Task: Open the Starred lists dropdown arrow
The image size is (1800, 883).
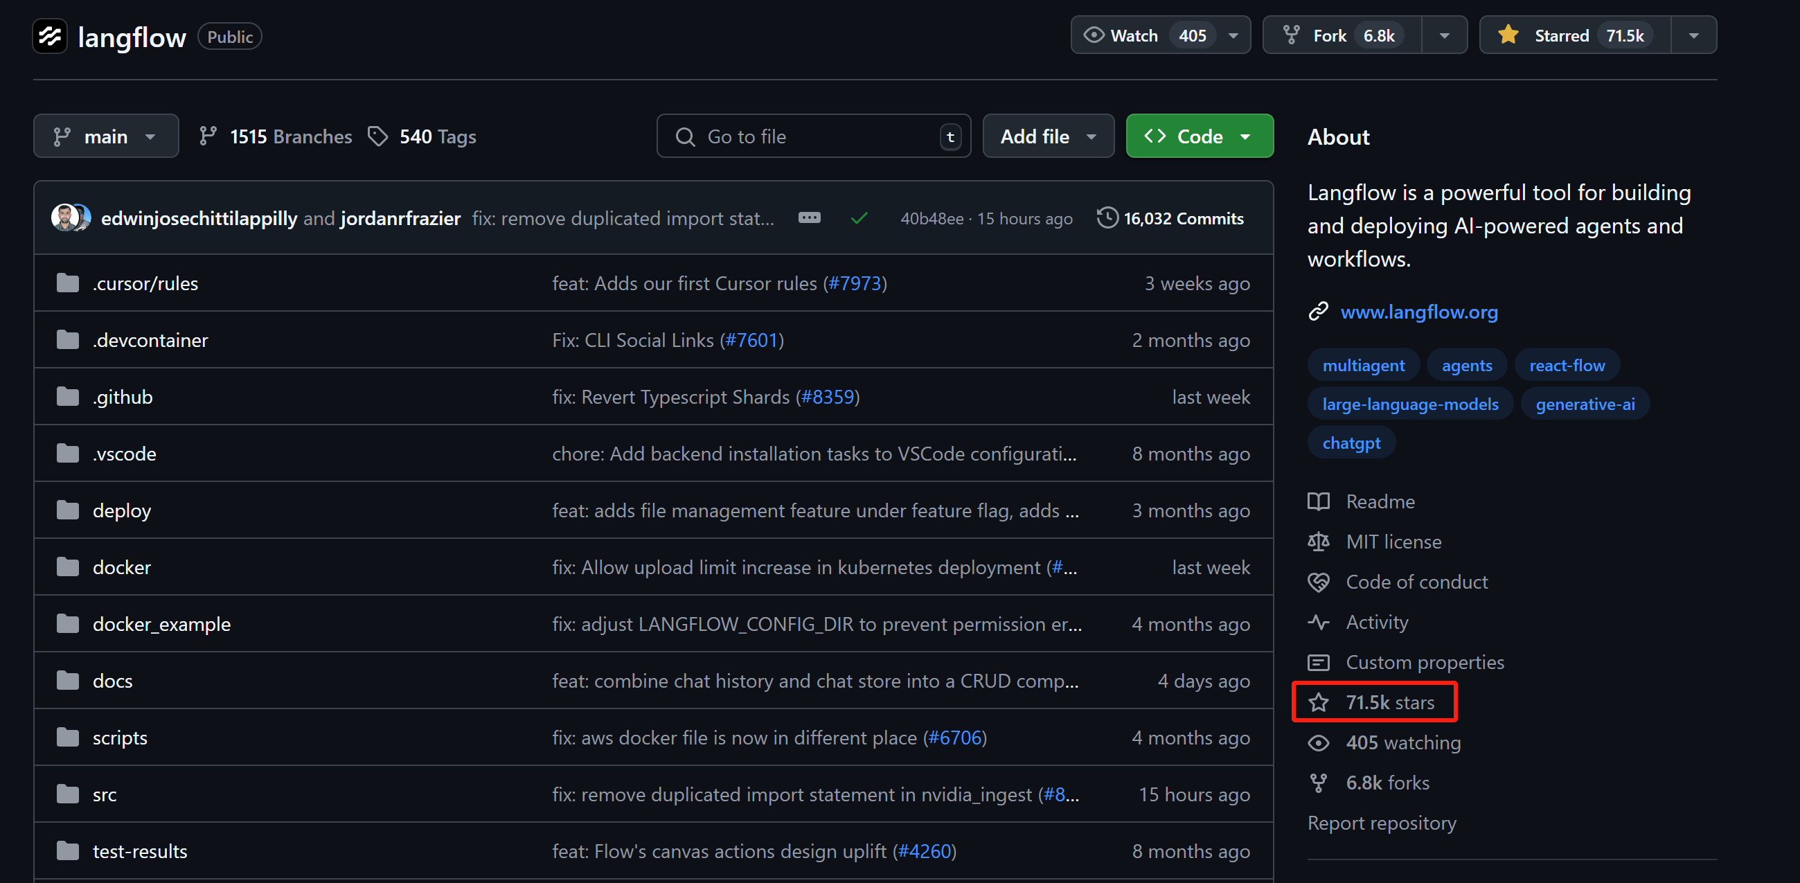Action: (1694, 35)
